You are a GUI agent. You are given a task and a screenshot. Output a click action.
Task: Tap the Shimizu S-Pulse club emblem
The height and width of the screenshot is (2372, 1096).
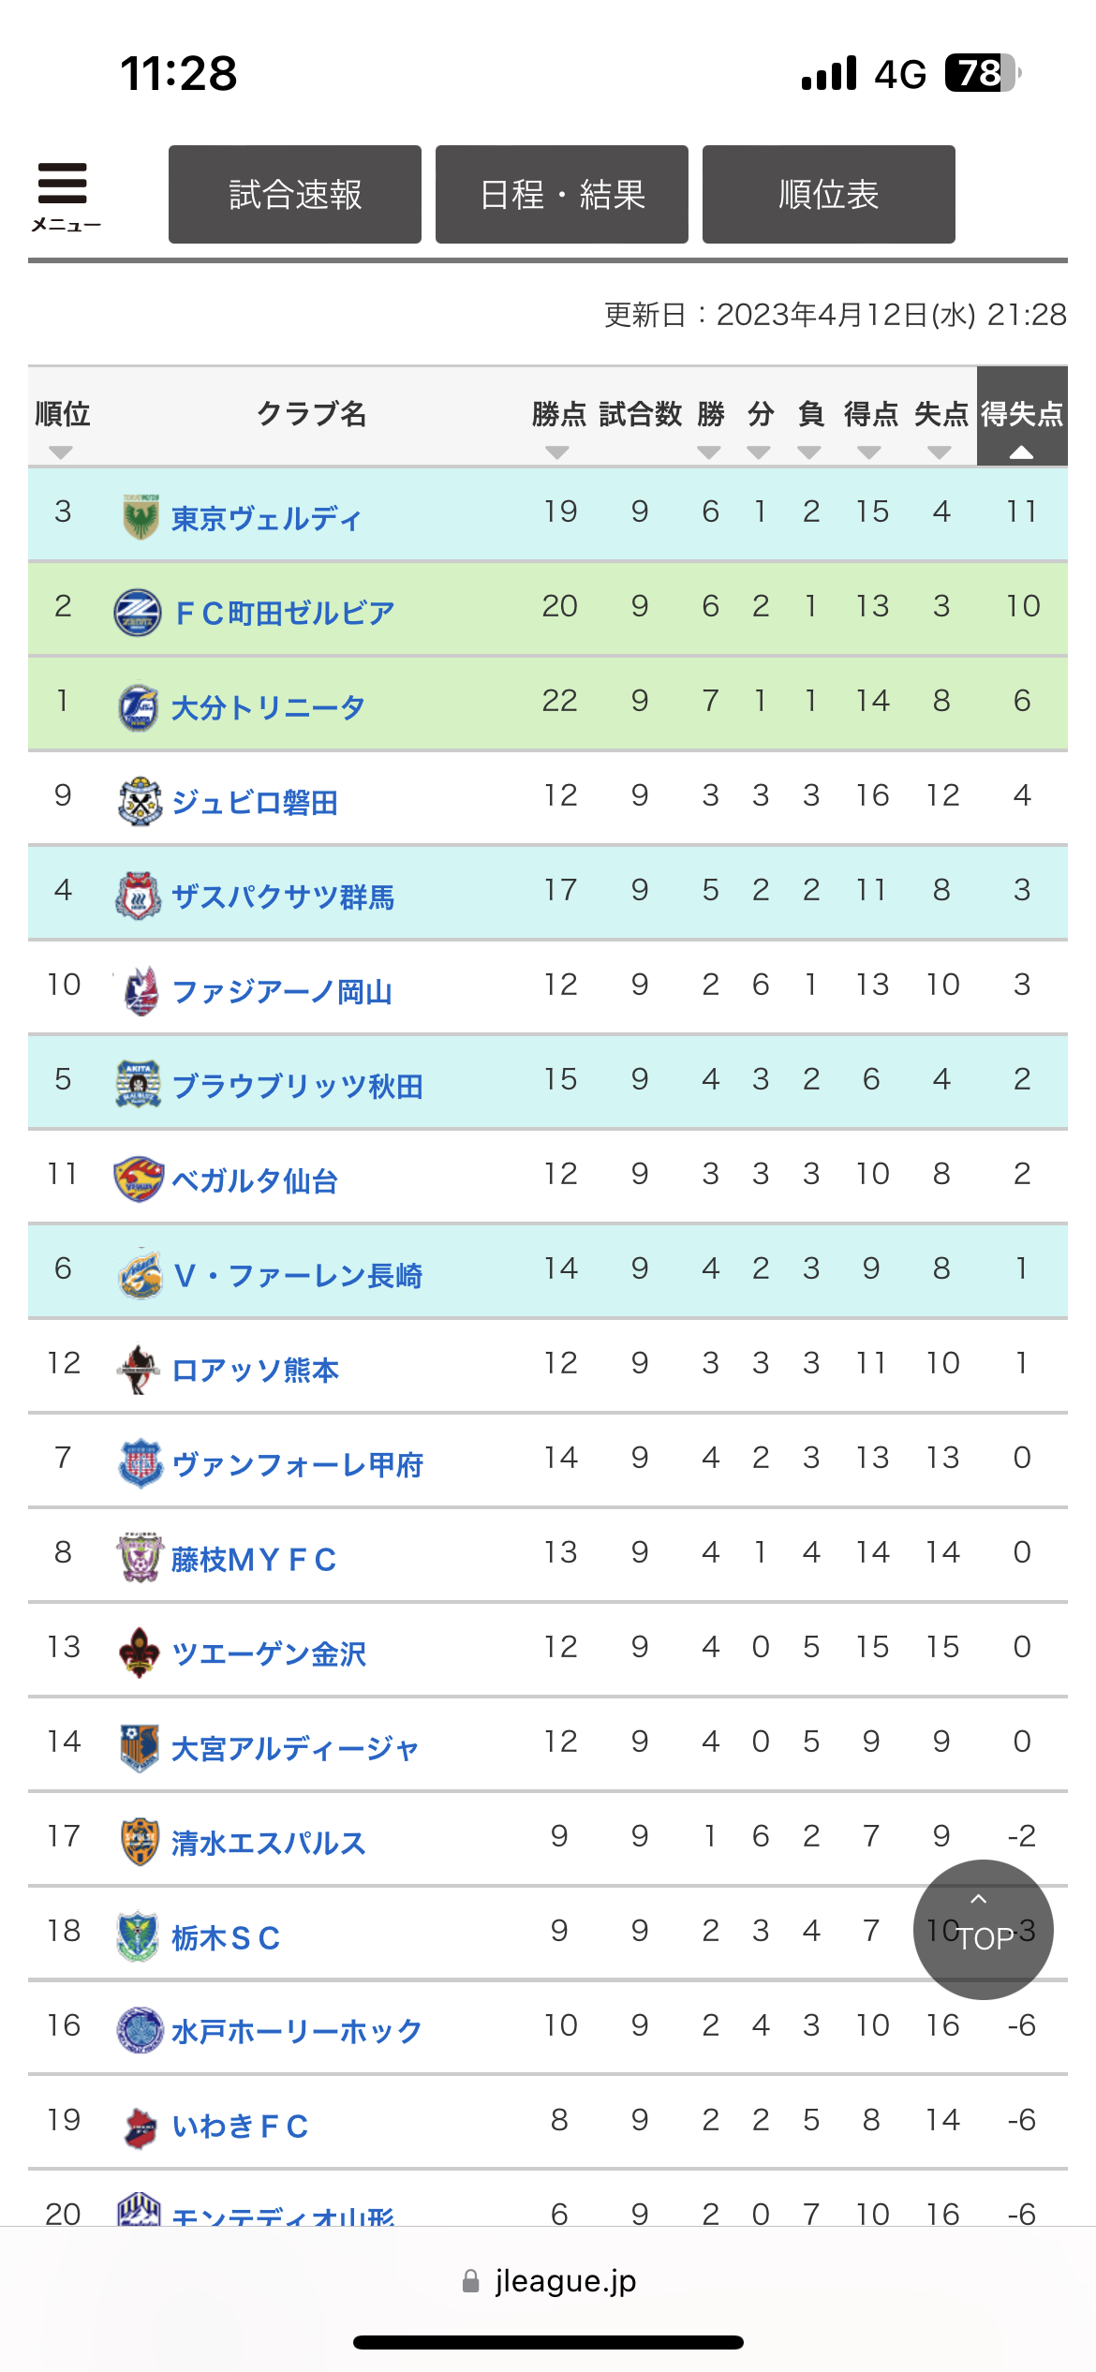(140, 1842)
